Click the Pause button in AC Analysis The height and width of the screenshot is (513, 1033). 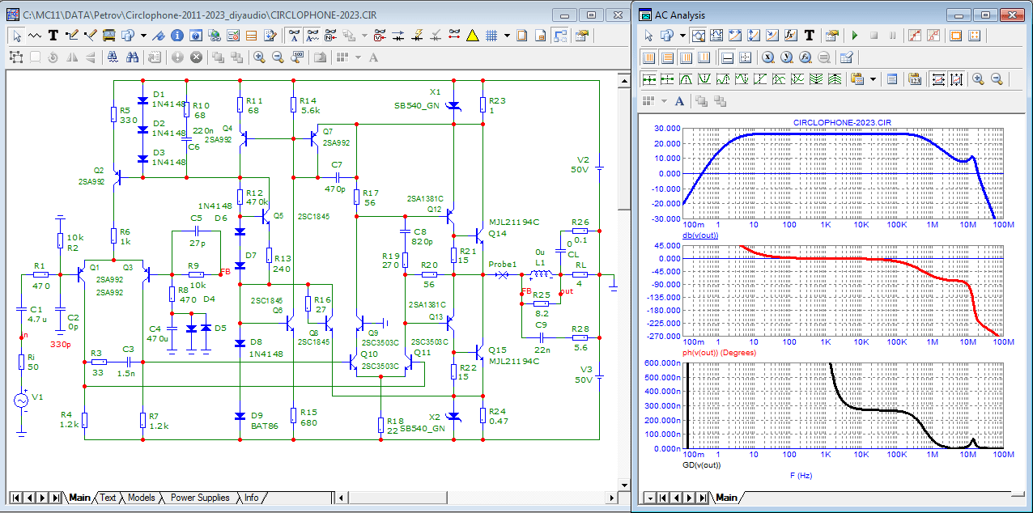(892, 36)
